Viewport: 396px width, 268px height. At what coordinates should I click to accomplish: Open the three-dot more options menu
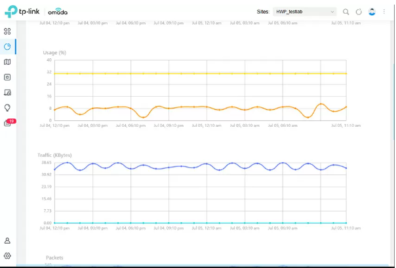(x=384, y=12)
